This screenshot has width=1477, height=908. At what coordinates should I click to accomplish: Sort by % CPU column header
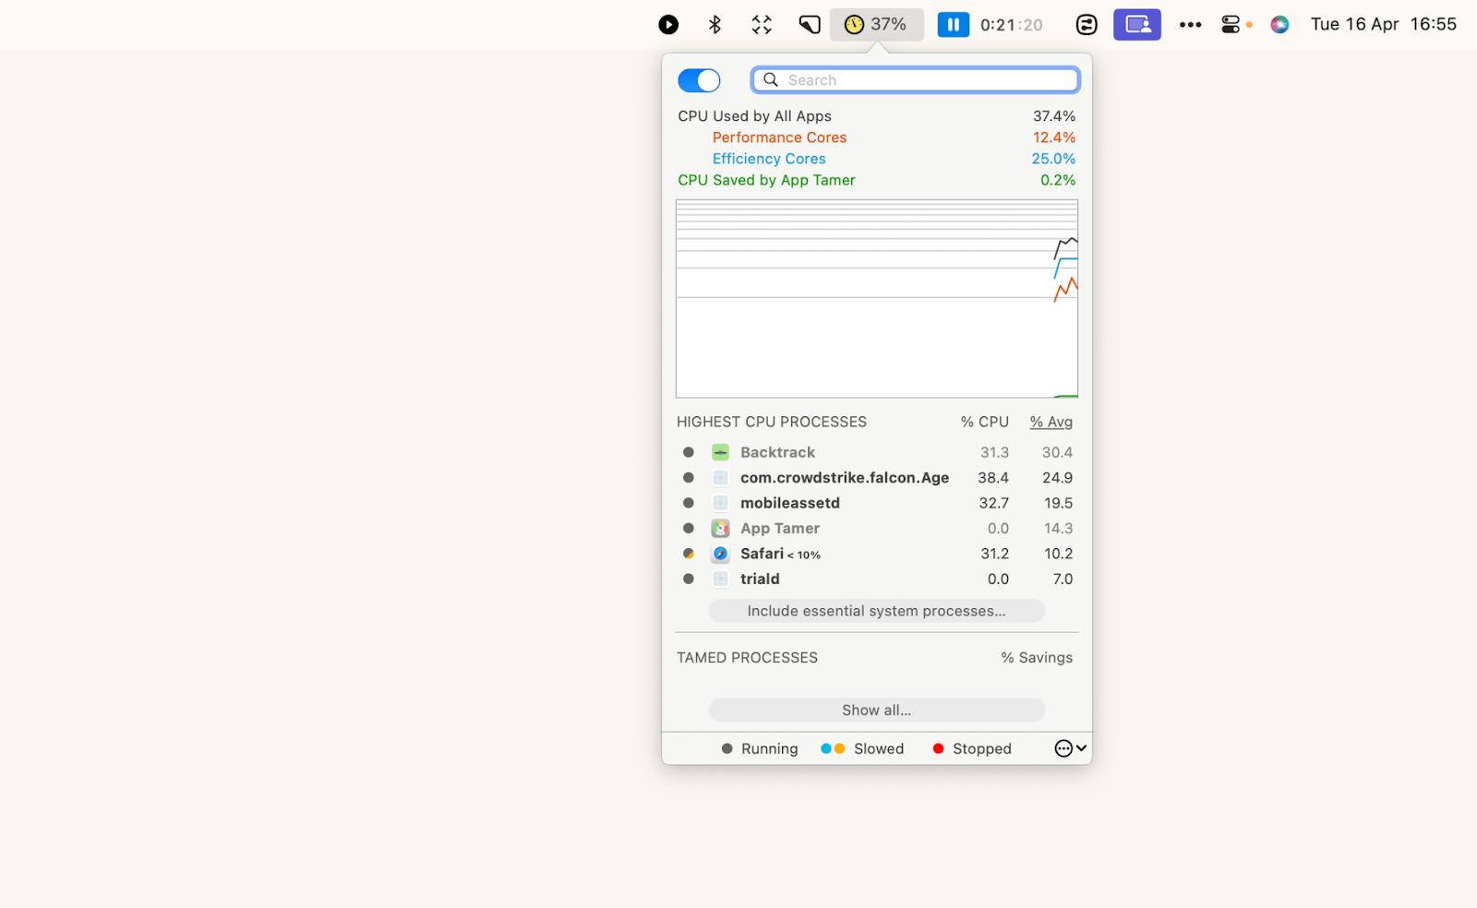[x=984, y=422]
